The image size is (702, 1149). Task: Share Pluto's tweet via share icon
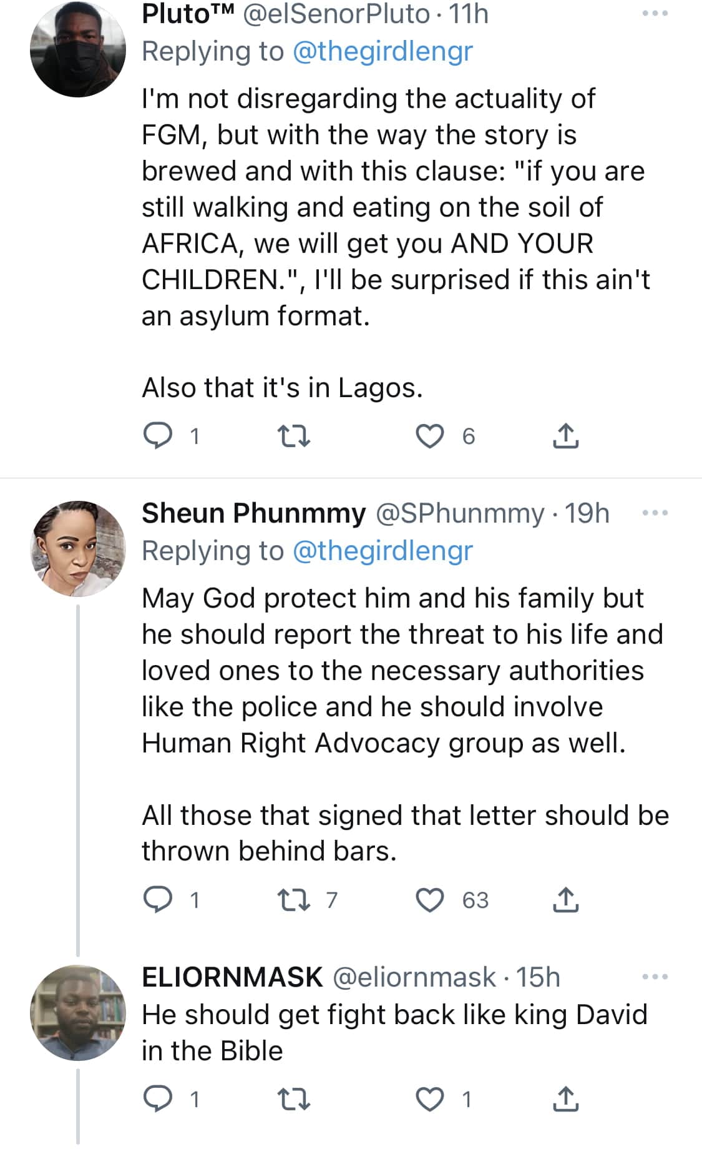[x=565, y=435]
